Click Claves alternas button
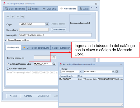 pos(58,29)
